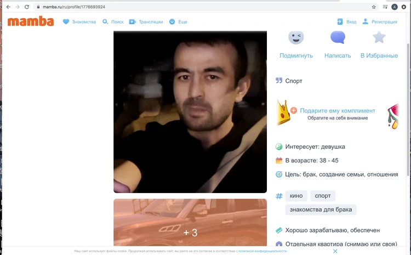Click the favorites star icon

click(x=379, y=37)
